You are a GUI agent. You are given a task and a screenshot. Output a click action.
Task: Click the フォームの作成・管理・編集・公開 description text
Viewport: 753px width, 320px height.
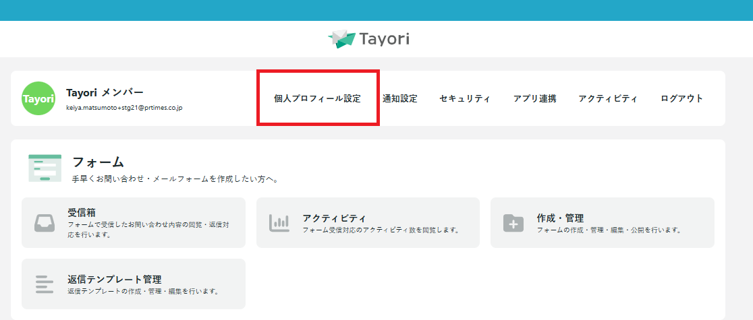pos(609,230)
